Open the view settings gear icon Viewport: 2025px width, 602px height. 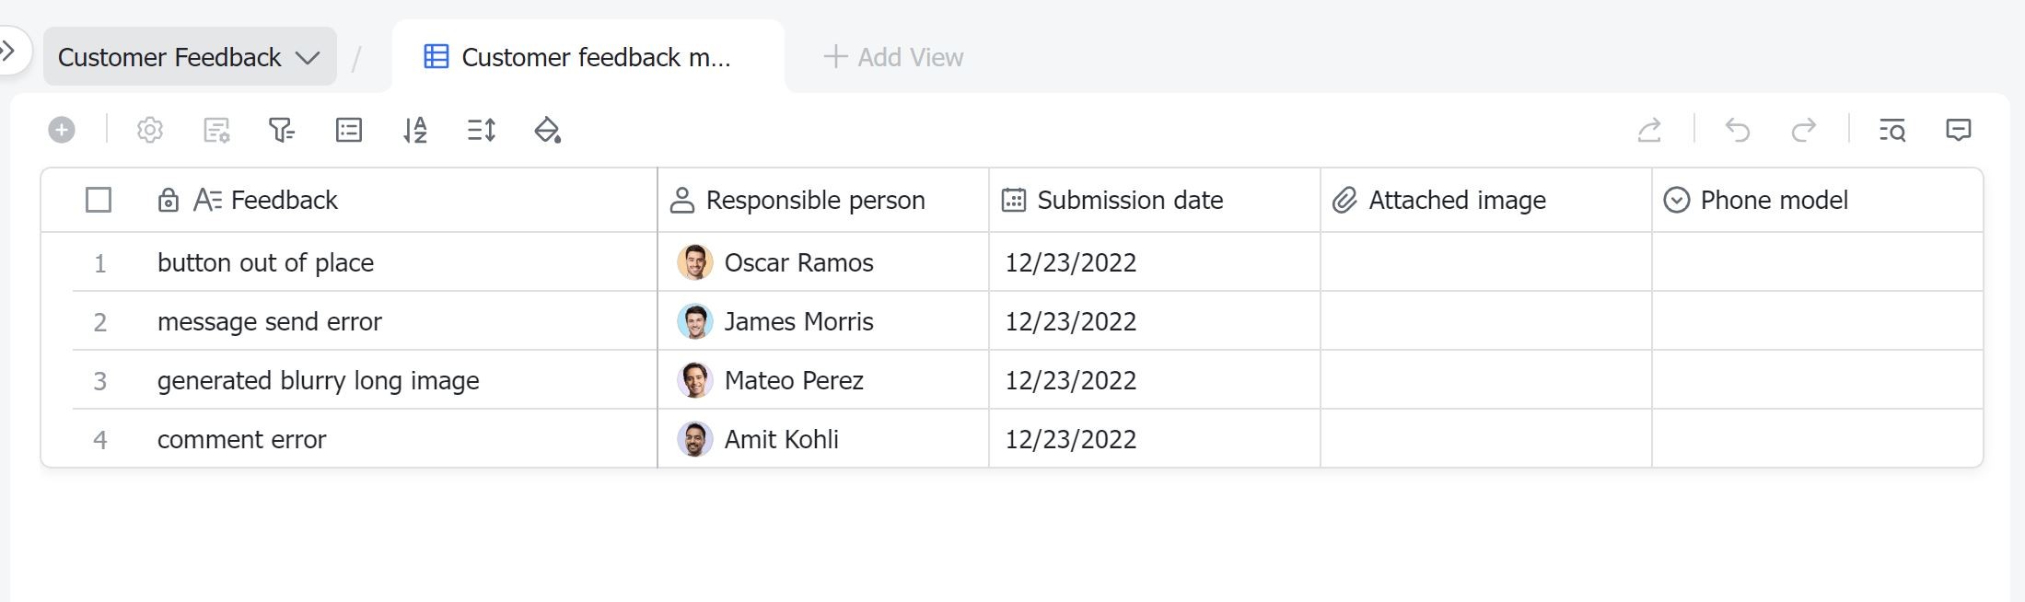[x=150, y=130]
